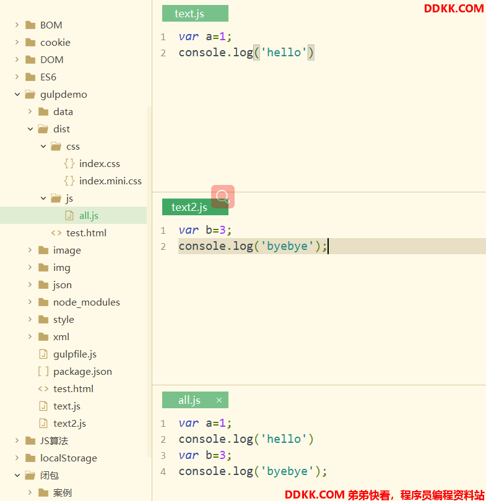The image size is (486, 501).
Task: Collapse the gulpdemo folder chevron
Action: (x=17, y=94)
